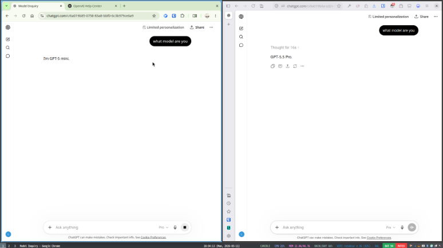Viewport: 443px width, 248px height.
Task: Toggle the sidebar panel icon in the right browser
Action: point(228,6)
